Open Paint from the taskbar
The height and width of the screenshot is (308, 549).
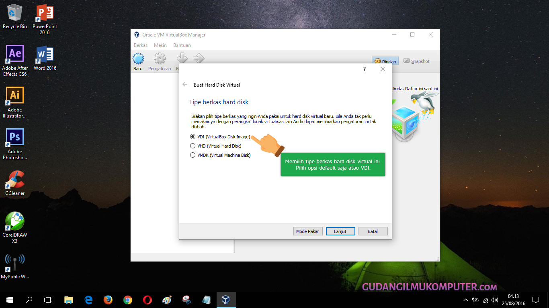point(167,300)
